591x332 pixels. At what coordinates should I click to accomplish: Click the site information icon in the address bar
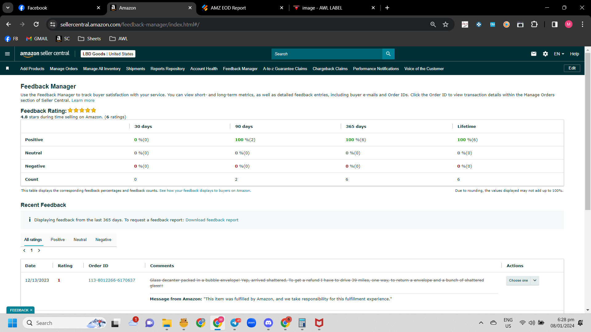coord(53,24)
